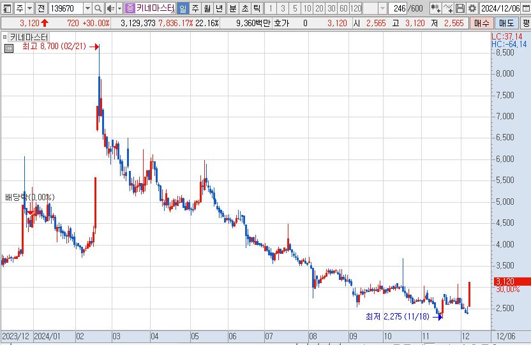Screen dimensions: 531x345
Task: Click the partially visible 평 button
Action: (x=526, y=23)
